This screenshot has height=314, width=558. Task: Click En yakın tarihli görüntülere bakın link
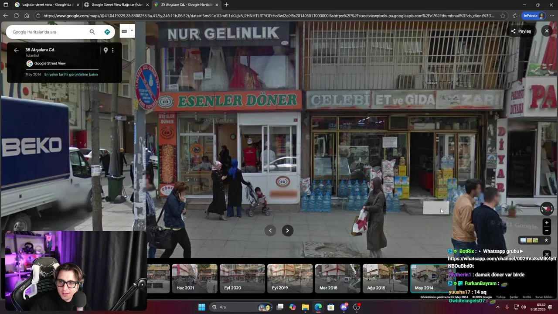coord(71,74)
